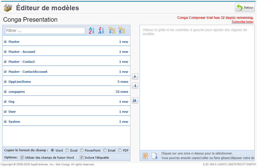Click the right arrow to add a field
The height and width of the screenshot is (167, 258).
click(x=135, y=77)
